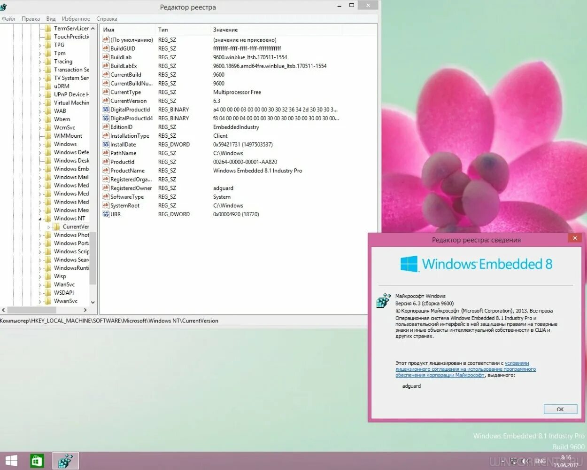Expand the Tpm tree node

pos(40,54)
